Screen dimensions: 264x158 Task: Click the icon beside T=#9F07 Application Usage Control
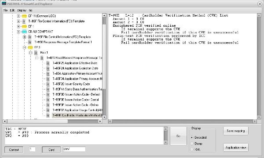pos(48,110)
